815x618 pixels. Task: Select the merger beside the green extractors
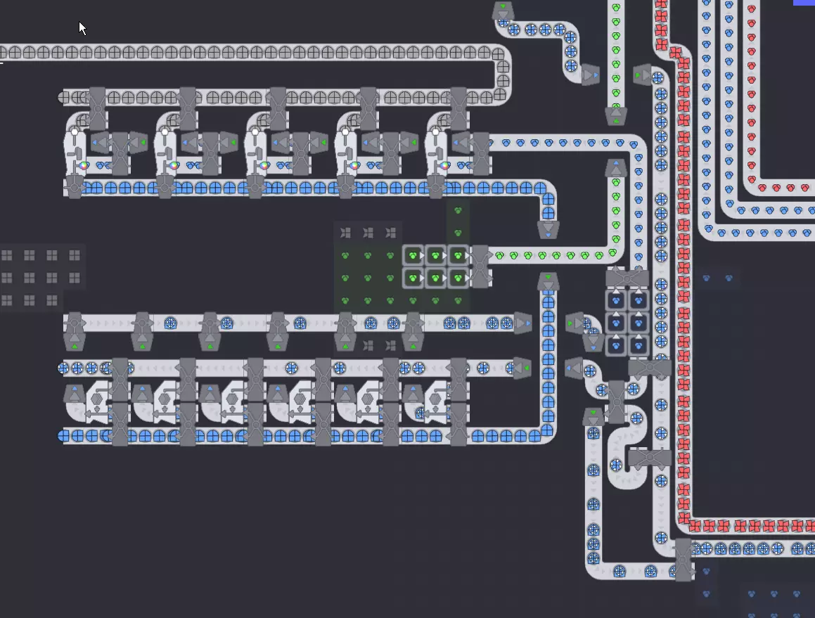pyautogui.click(x=481, y=266)
